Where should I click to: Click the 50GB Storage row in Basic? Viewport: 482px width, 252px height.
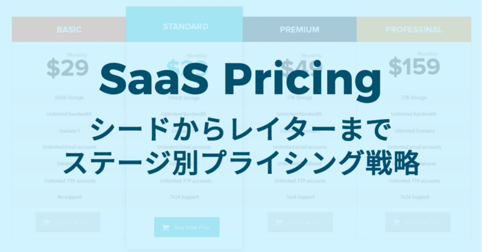pos(69,98)
